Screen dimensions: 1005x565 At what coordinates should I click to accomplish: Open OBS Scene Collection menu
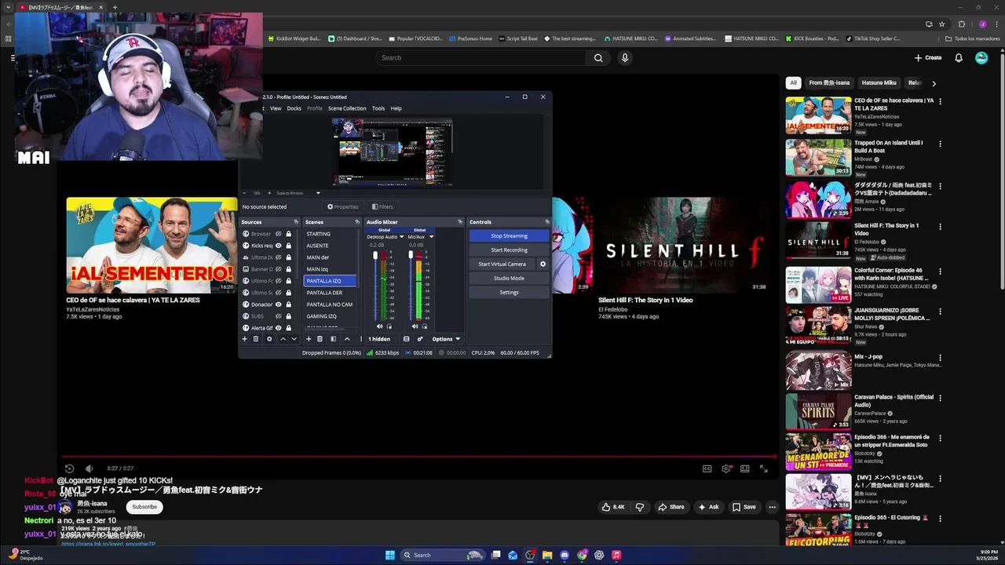point(347,108)
